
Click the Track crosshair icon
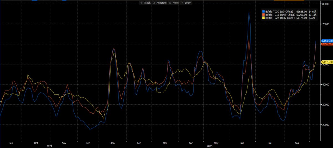[142, 3]
